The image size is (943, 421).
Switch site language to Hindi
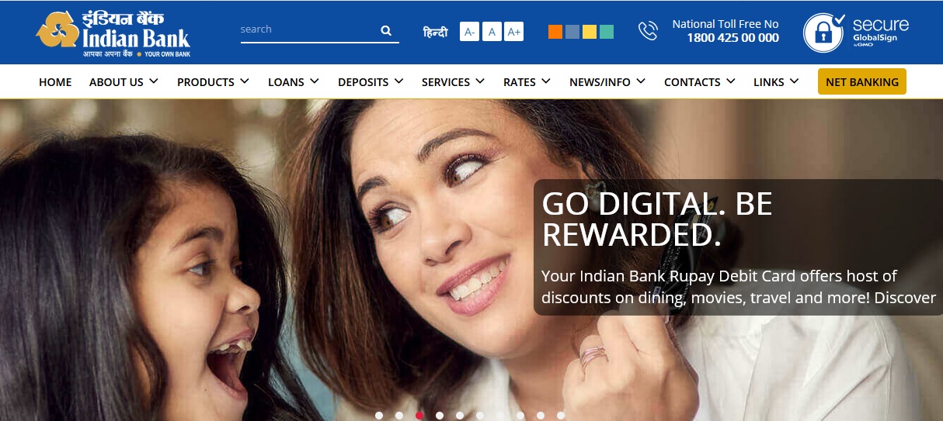(435, 33)
